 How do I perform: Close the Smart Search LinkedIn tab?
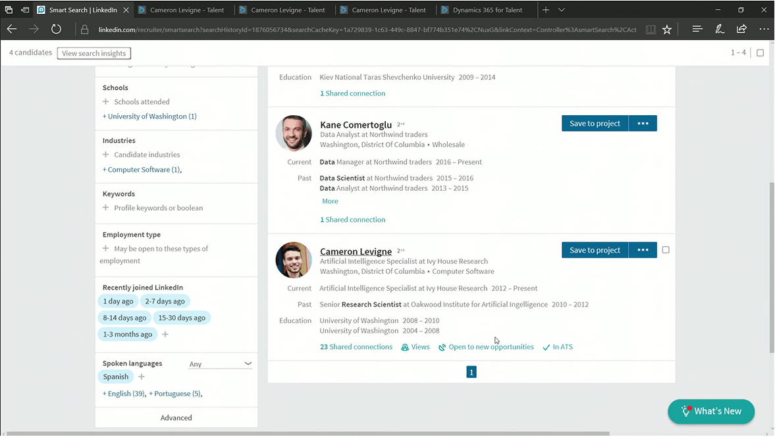pyautogui.click(x=126, y=10)
